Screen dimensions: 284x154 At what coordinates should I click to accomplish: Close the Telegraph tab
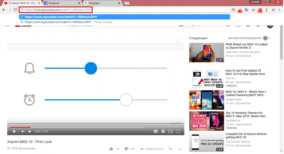click(x=119, y=3)
